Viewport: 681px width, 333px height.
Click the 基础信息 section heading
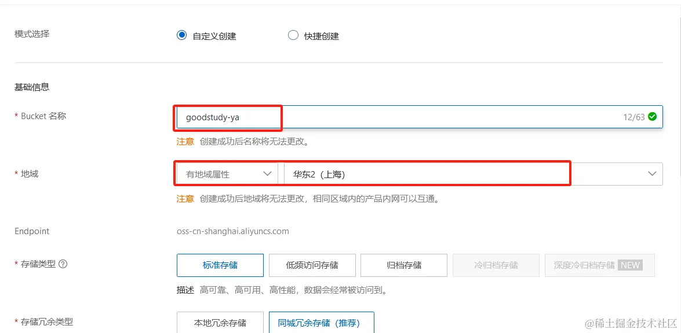[32, 87]
